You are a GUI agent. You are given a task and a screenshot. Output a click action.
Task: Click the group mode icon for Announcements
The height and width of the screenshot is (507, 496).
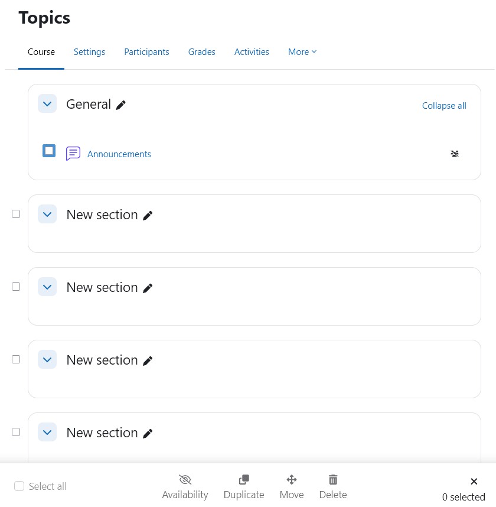[454, 154]
